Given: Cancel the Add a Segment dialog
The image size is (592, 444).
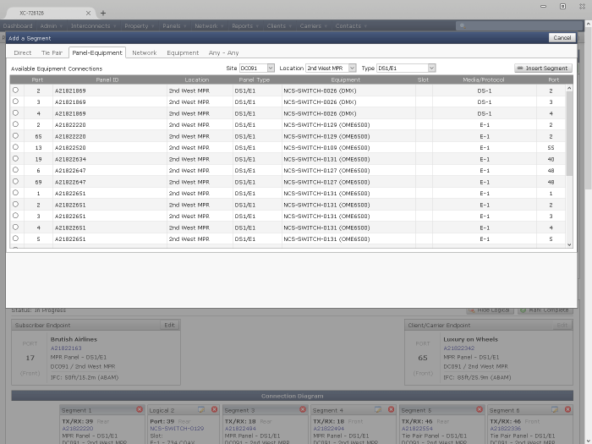Looking at the screenshot, I should (562, 38).
